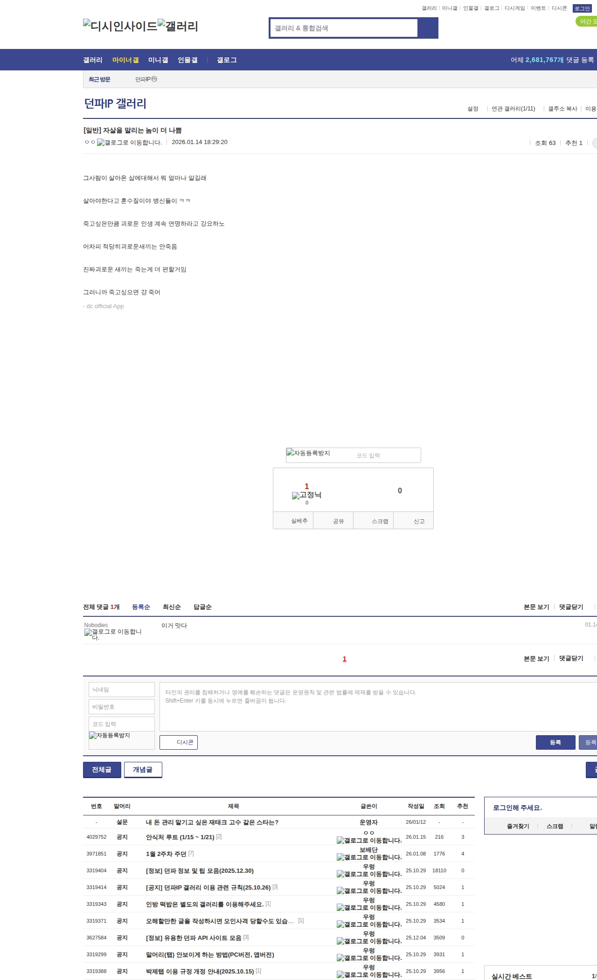Image resolution: width=597 pixels, height=980 pixels.
Task: Open 디시콘 in the top links
Action: tap(559, 8)
